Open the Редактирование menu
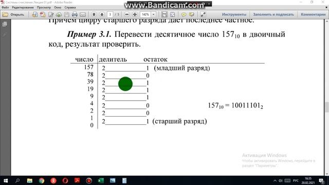 pyautogui.click(x=23, y=7)
